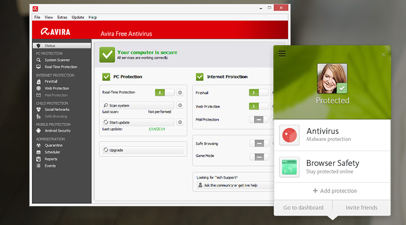The width and height of the screenshot is (406, 225).
Task: Toggle the Game Mode switch
Action: [259, 156]
